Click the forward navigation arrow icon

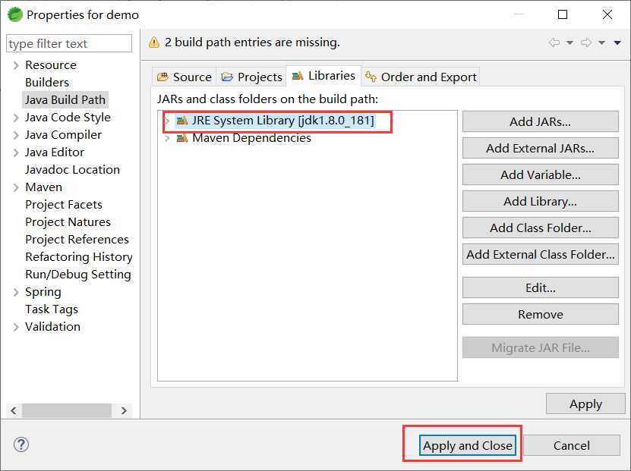click(x=586, y=42)
